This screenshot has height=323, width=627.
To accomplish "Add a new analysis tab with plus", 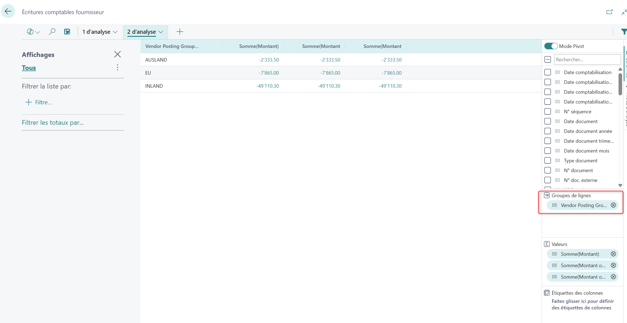I will coord(180,32).
